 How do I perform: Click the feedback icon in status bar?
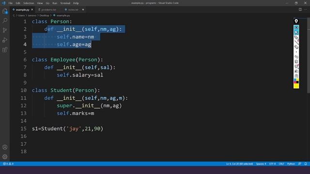click(300, 164)
